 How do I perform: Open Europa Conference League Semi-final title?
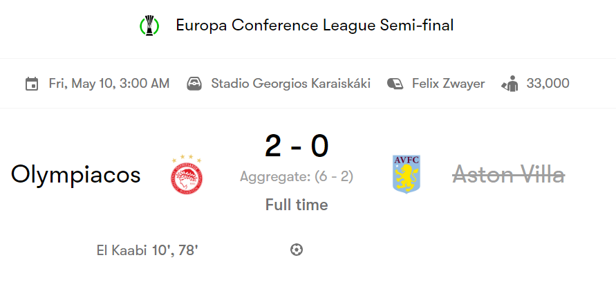point(315,26)
